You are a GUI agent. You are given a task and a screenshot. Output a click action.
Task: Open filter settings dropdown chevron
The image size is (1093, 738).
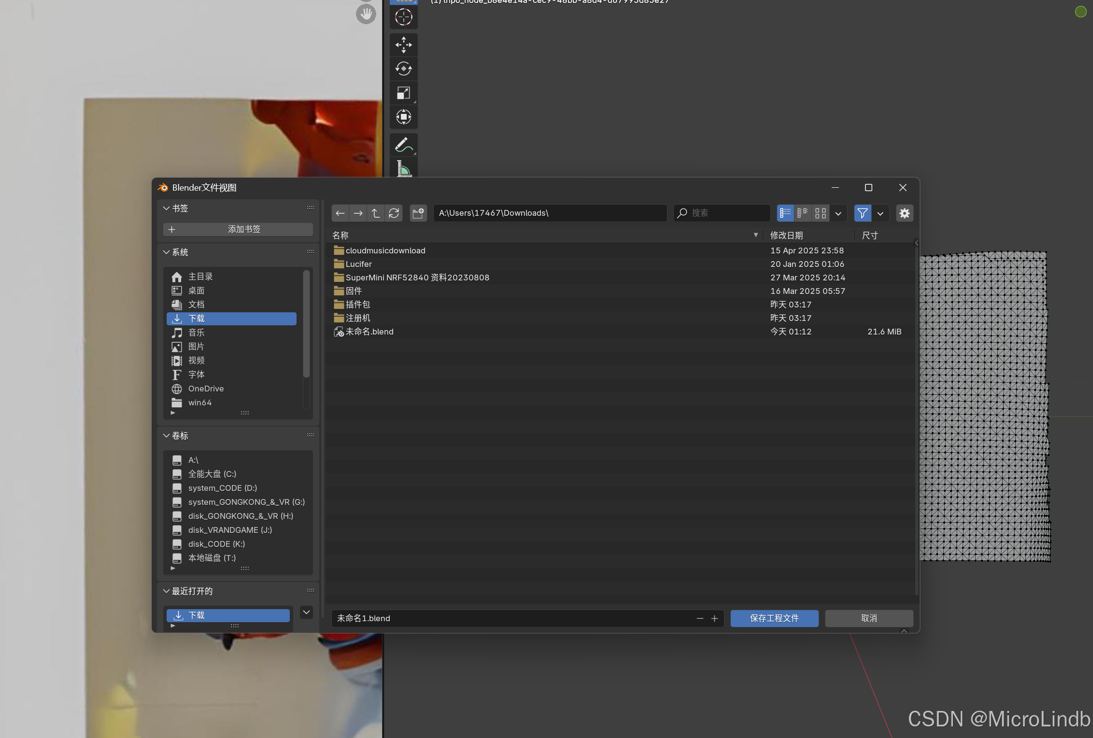coord(880,213)
